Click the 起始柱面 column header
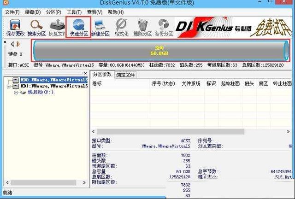This screenshot has height=199, width=295. [x=230, y=83]
